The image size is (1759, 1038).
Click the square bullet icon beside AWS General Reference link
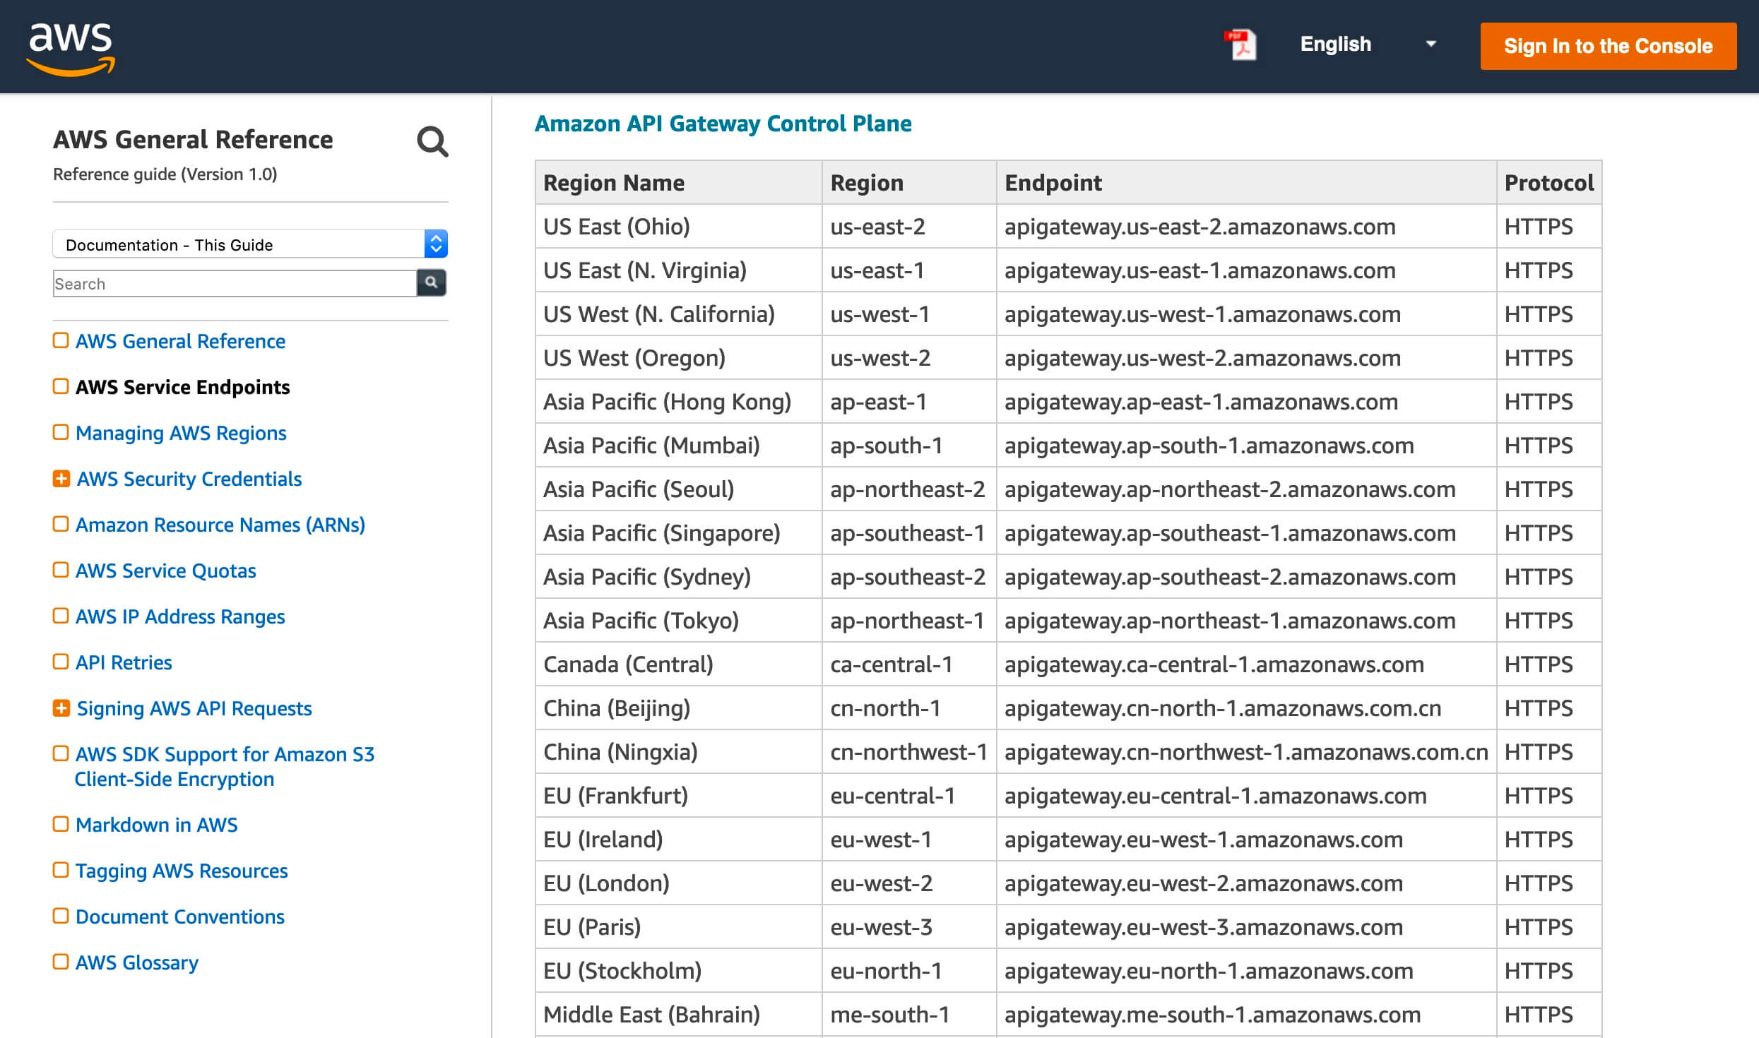coord(61,340)
